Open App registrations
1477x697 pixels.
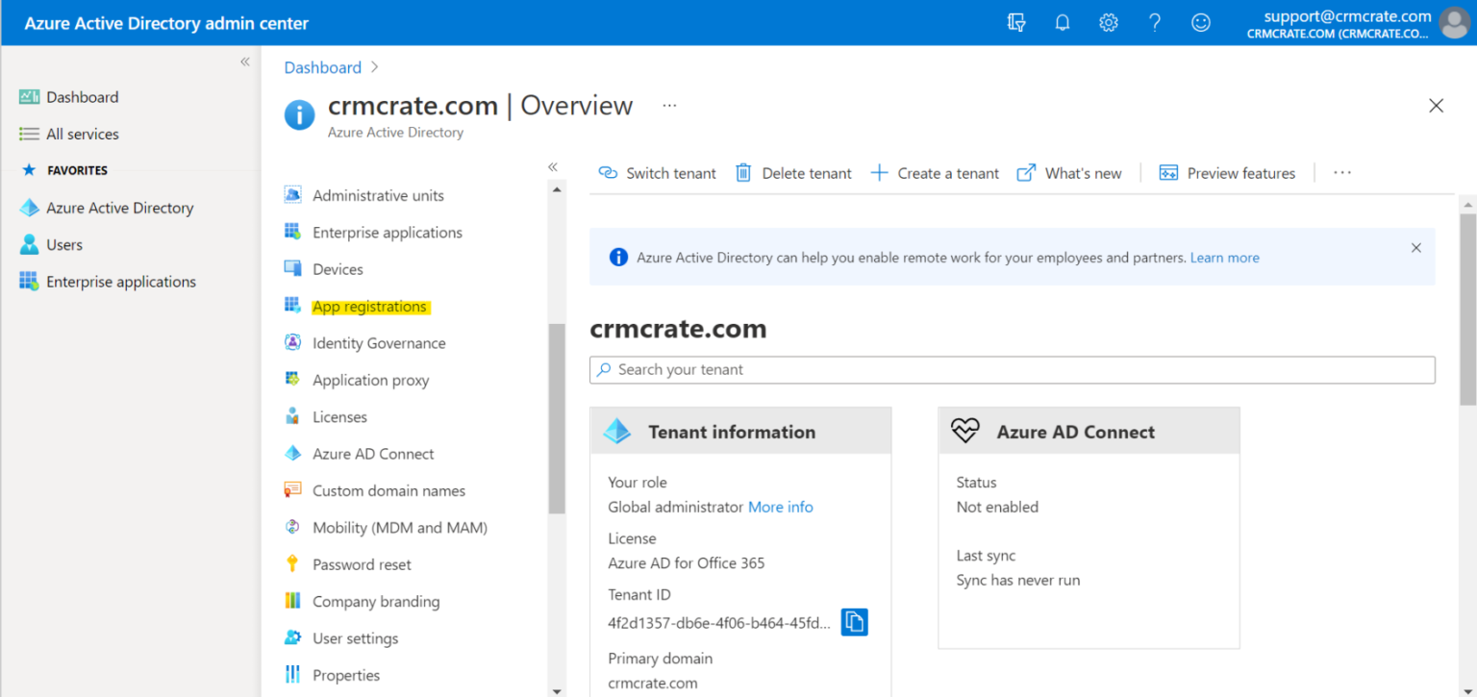370,306
